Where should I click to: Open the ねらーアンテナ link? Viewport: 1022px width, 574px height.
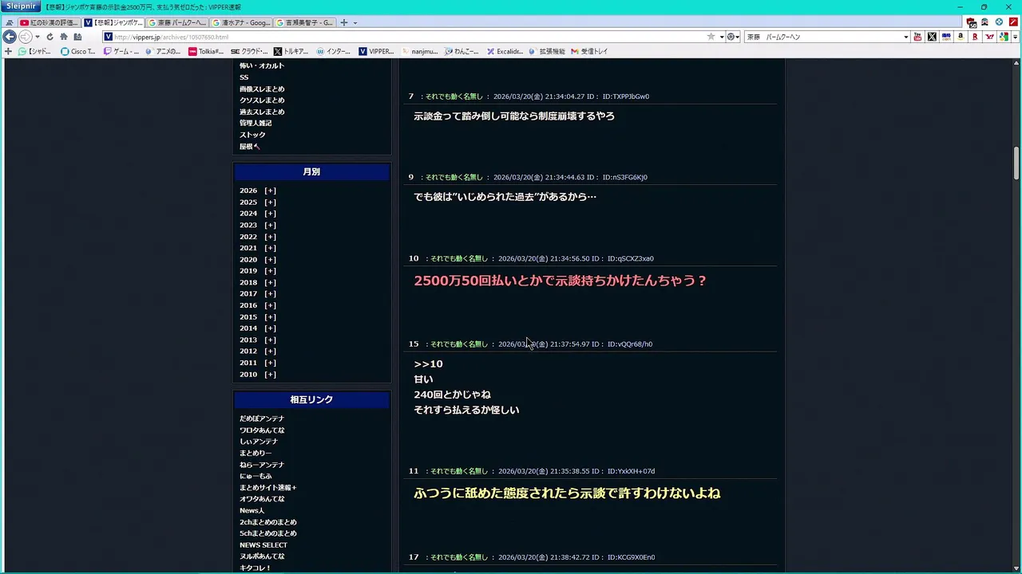262,465
